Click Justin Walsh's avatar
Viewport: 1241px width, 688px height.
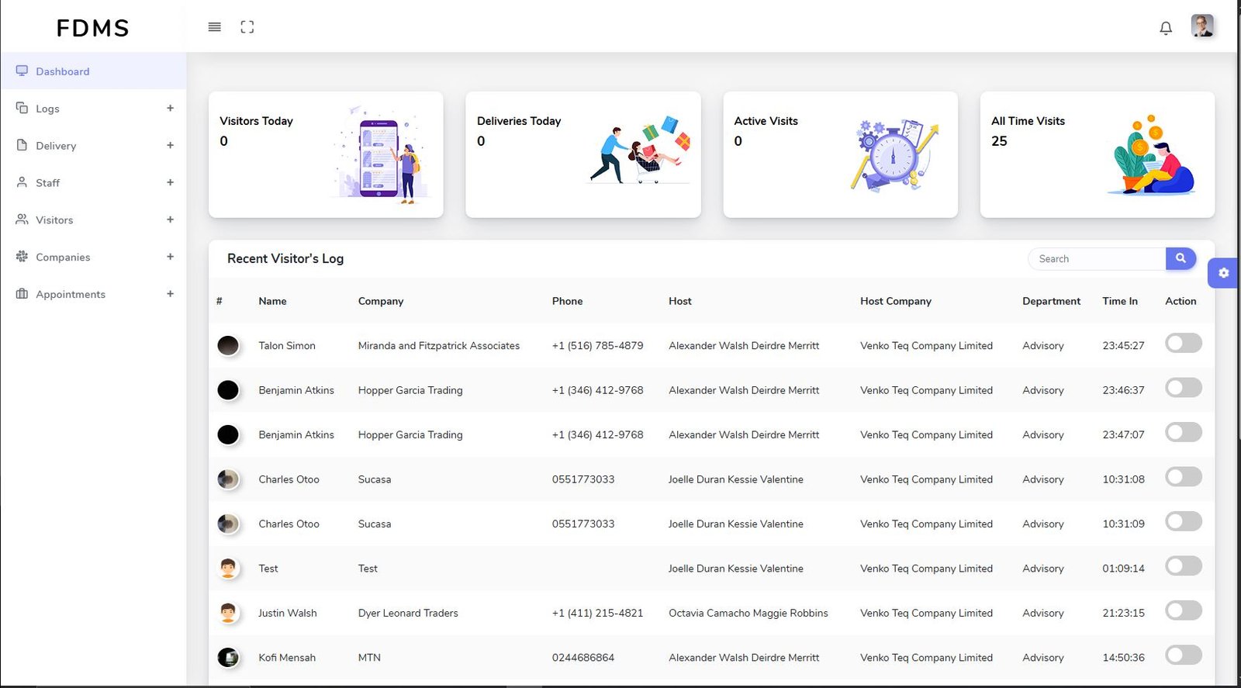tap(228, 613)
